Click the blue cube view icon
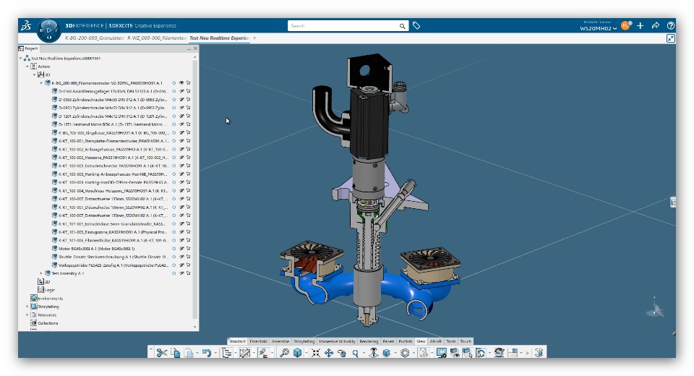Image resolution: width=694 pixels, height=376 pixels. (x=297, y=353)
